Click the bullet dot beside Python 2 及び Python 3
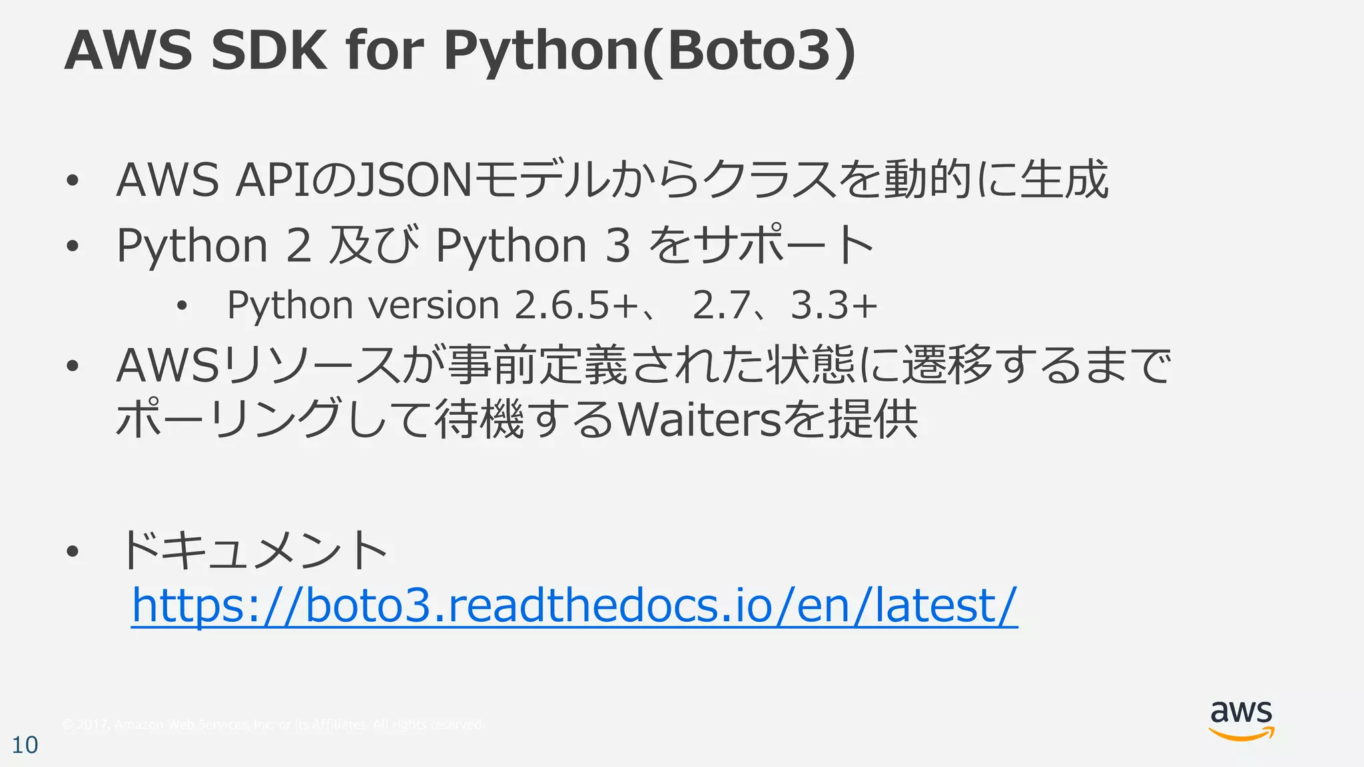 [73, 246]
